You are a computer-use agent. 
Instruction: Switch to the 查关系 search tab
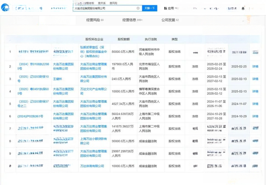pos(102,3)
